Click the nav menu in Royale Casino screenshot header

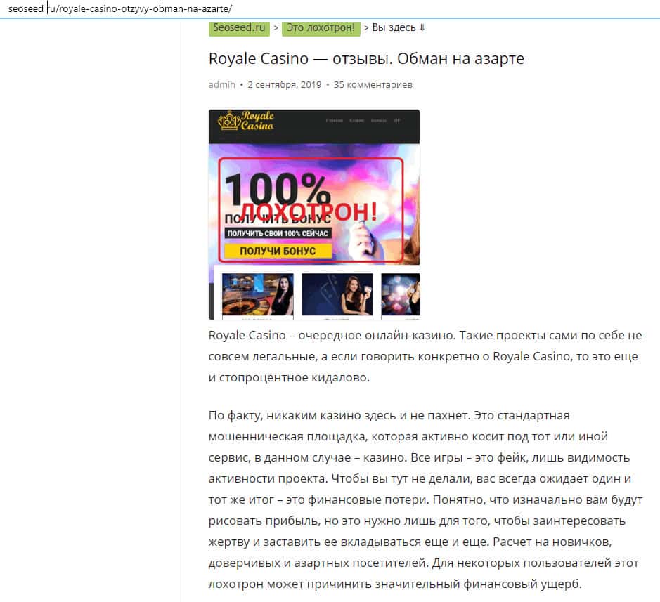point(363,121)
